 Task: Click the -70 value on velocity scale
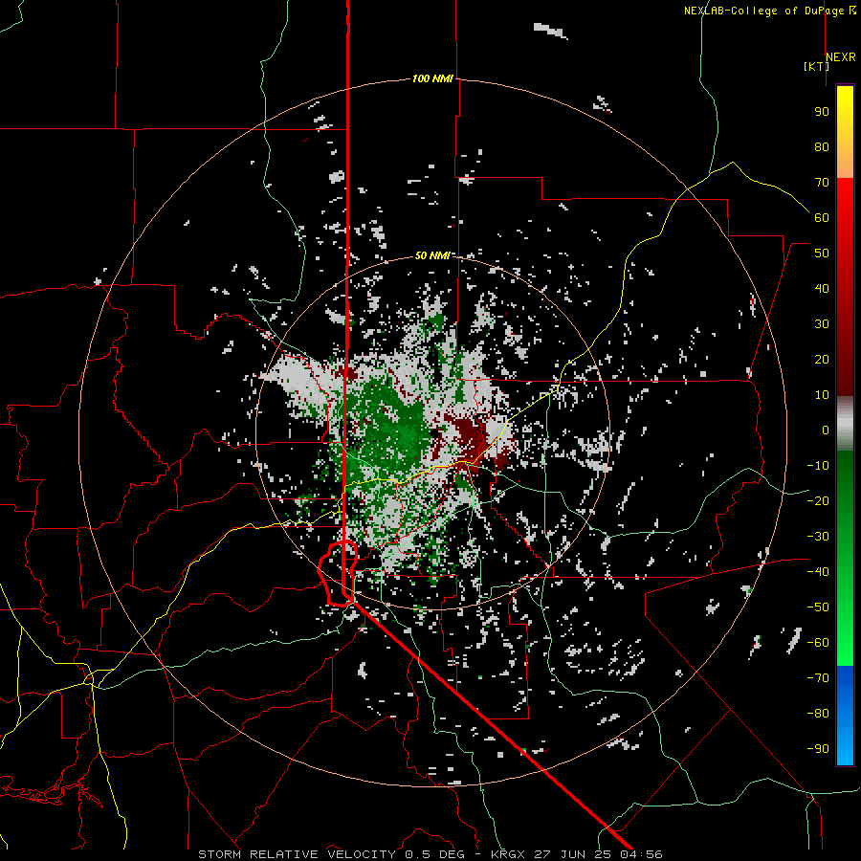(818, 678)
